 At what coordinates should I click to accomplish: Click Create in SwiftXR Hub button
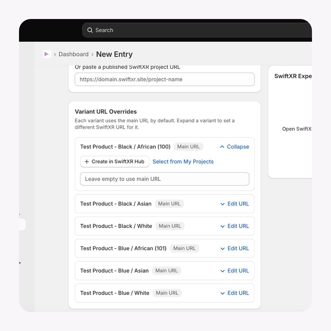click(x=115, y=162)
